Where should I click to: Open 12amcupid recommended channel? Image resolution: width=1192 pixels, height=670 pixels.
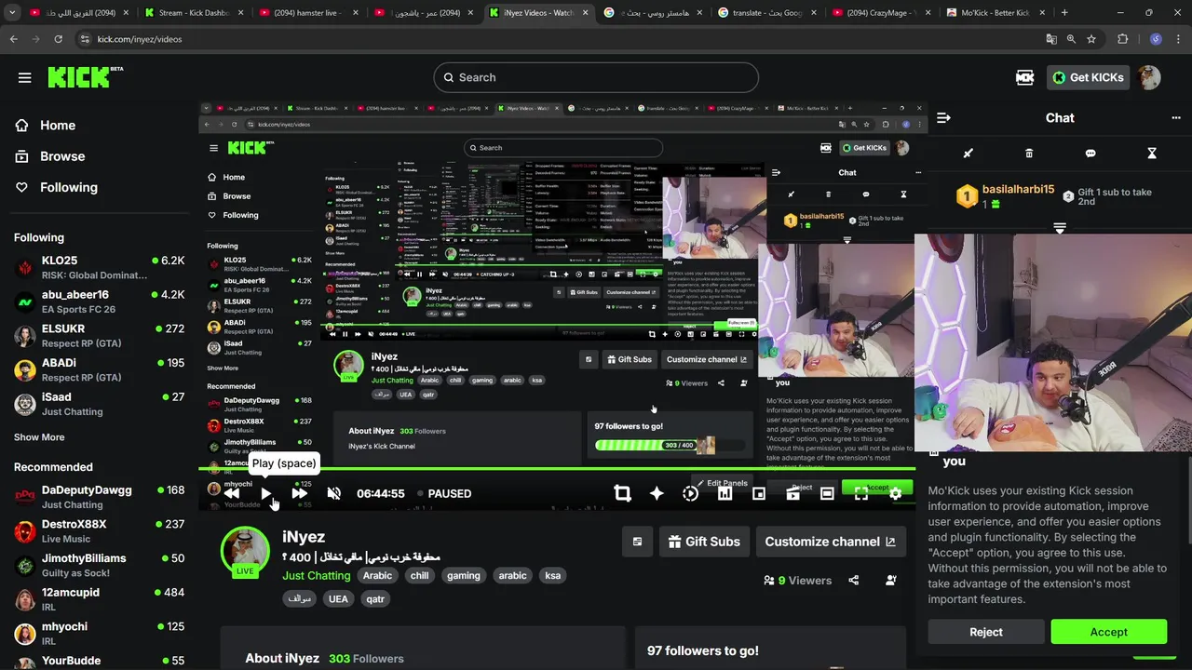click(x=100, y=599)
